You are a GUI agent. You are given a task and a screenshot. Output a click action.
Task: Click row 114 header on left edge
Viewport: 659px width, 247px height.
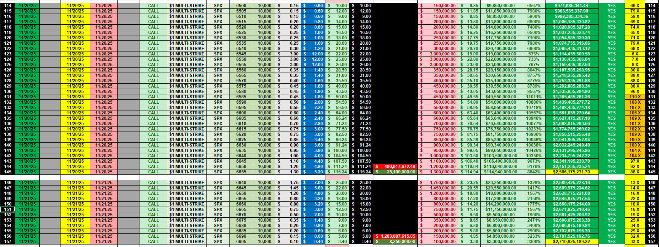[x=8, y=6]
